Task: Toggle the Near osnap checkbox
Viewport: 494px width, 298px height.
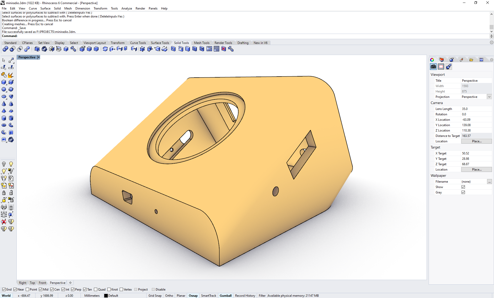Action: pos(15,290)
